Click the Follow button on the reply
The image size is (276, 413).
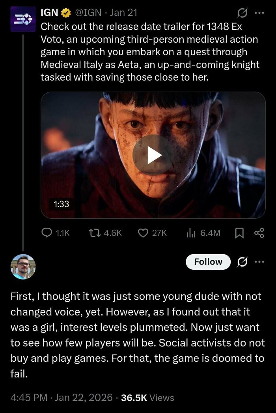coord(208,262)
